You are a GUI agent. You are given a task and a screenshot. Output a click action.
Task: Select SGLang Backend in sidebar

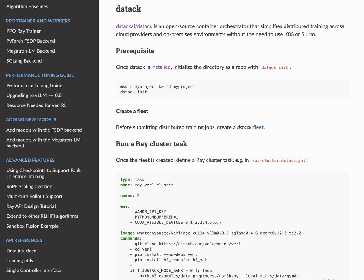pyautogui.click(x=24, y=61)
